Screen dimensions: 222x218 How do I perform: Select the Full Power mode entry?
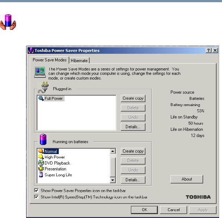(54, 98)
